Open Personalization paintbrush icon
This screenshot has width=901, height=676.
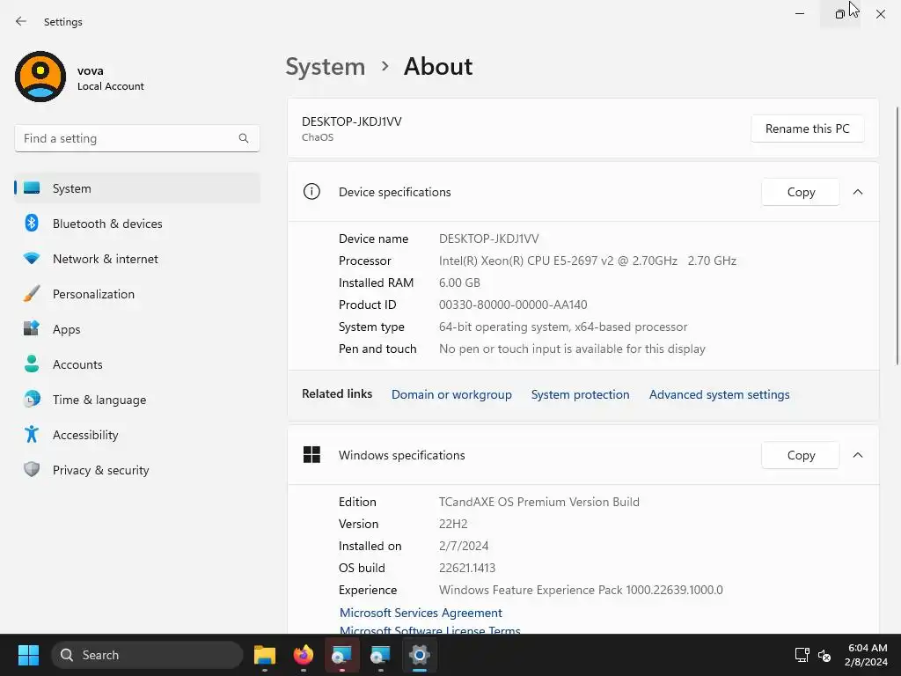[x=32, y=294]
